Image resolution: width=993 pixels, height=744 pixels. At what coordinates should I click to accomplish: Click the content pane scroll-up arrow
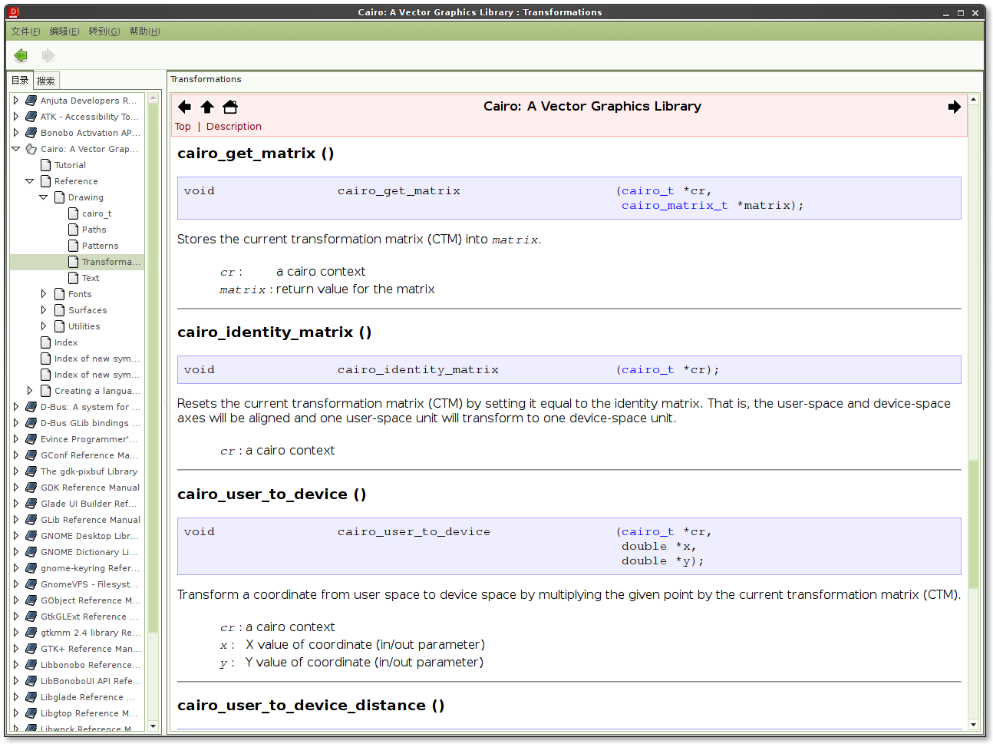pos(973,100)
